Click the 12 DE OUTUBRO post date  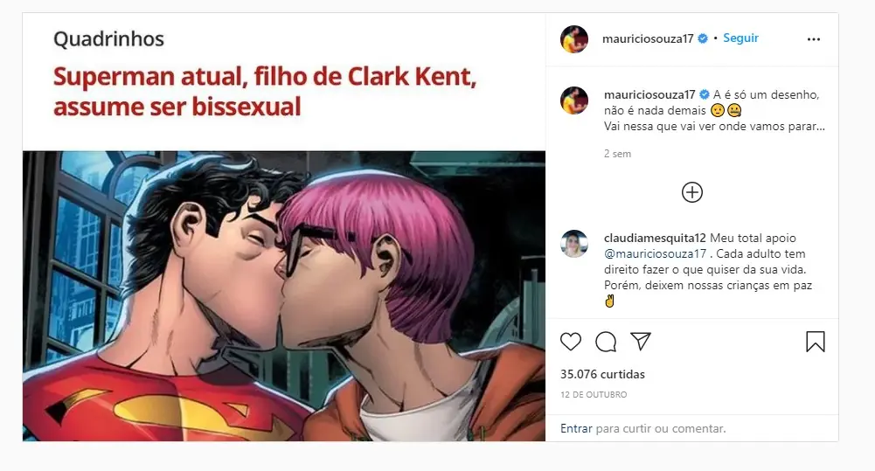(x=594, y=395)
